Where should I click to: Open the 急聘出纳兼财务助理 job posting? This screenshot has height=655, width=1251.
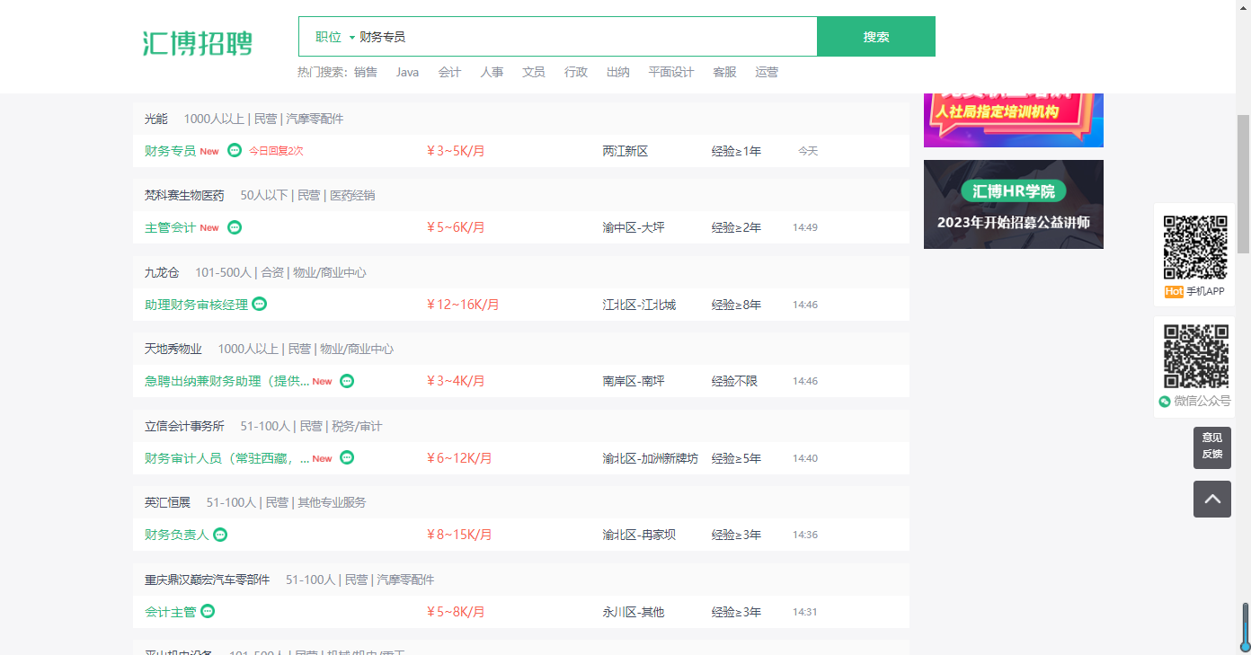pyautogui.click(x=226, y=381)
